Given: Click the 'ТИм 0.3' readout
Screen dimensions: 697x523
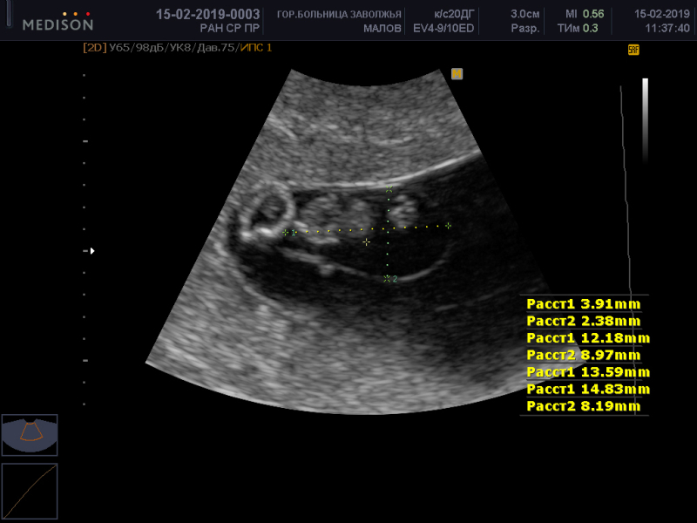Looking at the screenshot, I should click(x=578, y=29).
